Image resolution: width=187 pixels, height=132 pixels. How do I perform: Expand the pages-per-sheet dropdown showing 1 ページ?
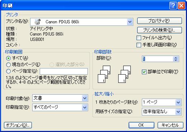coord(178,102)
